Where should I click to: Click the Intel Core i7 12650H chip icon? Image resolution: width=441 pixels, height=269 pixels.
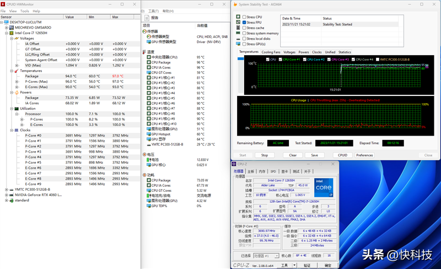coord(12,33)
